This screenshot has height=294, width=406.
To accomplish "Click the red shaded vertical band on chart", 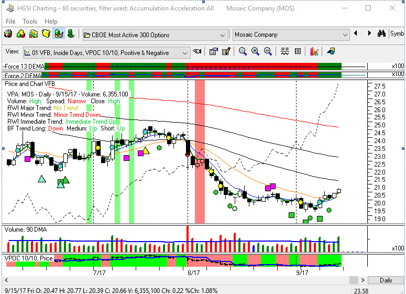I will pos(200,151).
